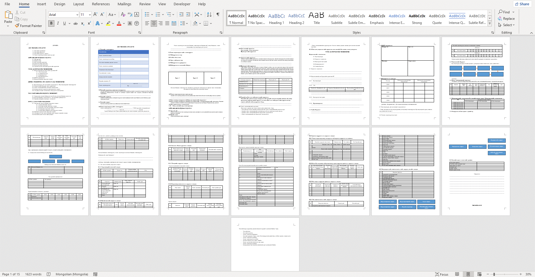Viewport: 535px width, 277px height.
Task: Sort the selected text
Action: 209,14
